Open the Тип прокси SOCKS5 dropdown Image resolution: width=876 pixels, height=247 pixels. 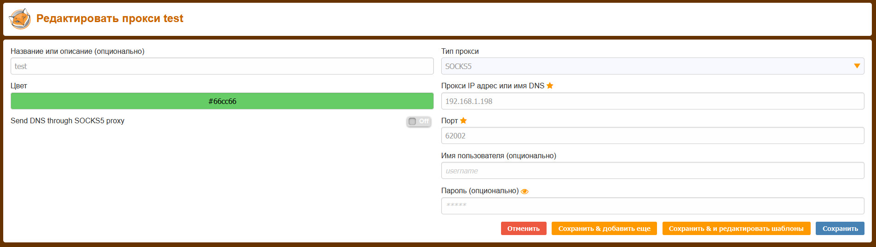652,66
